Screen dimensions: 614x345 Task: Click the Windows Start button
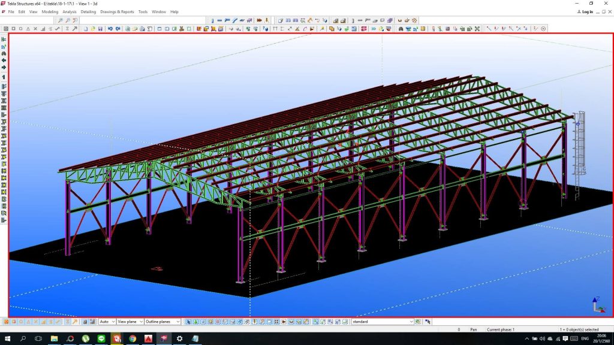click(x=7, y=339)
